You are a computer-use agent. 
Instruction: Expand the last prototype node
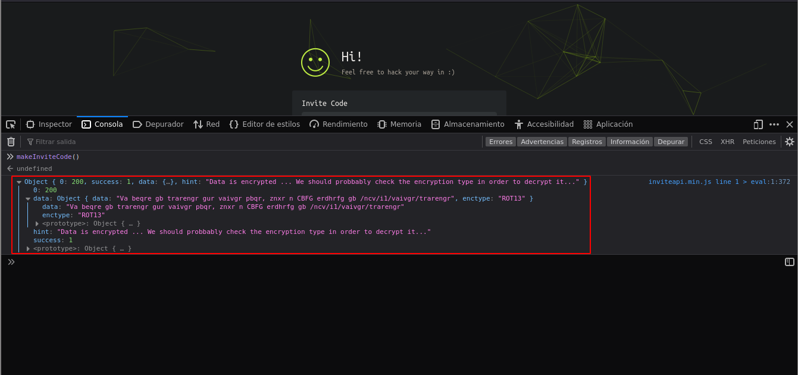(28, 249)
